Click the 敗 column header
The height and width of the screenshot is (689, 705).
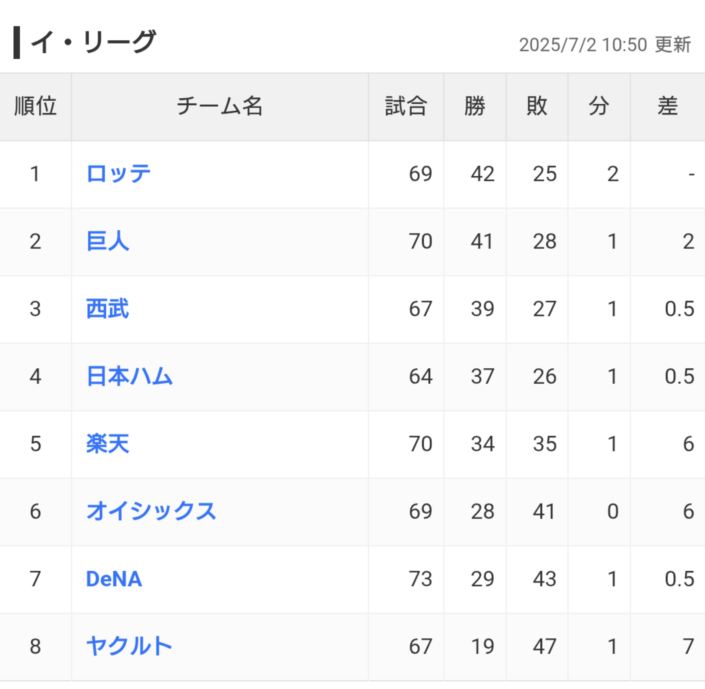click(537, 106)
